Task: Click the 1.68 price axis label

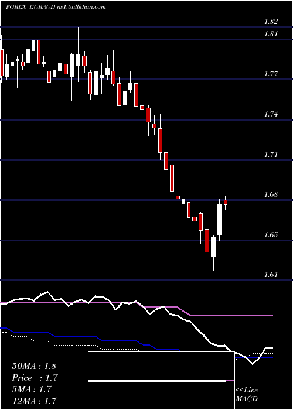Action: click(271, 194)
